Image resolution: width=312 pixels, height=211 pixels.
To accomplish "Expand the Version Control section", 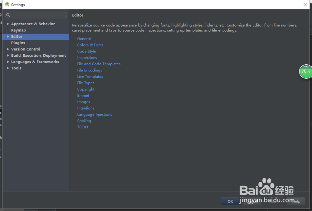I will (8, 49).
